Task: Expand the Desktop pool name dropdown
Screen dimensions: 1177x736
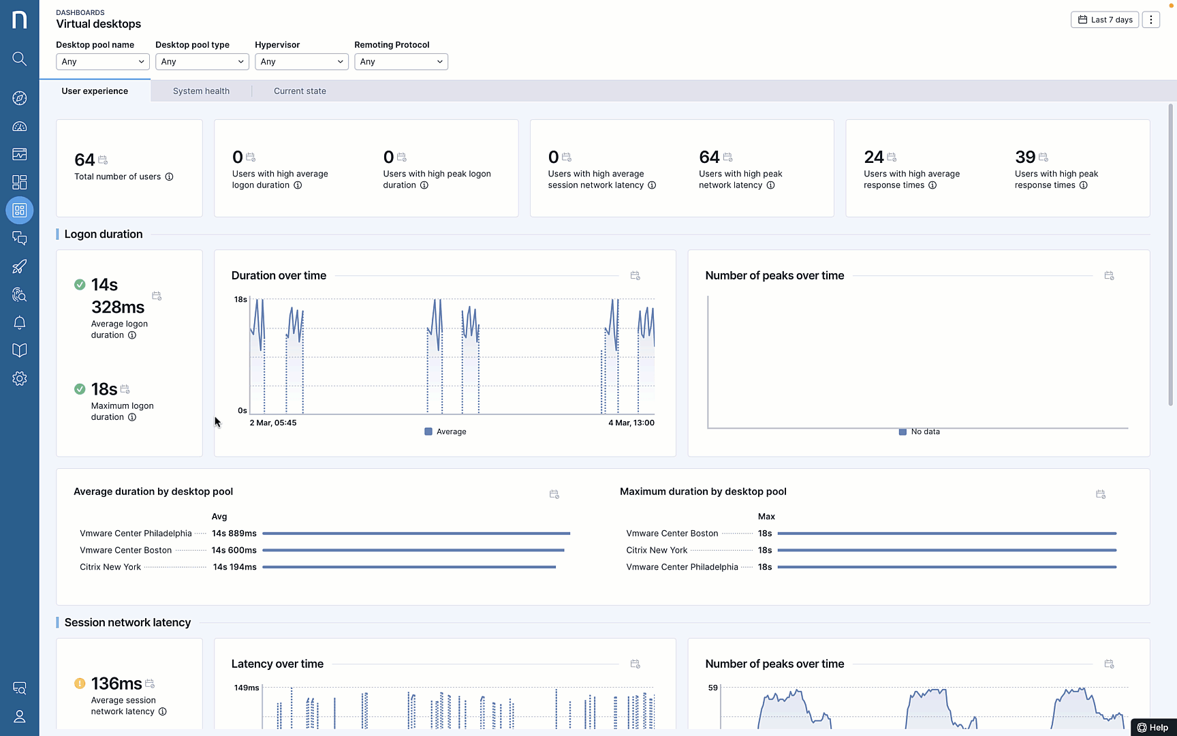Action: (102, 62)
